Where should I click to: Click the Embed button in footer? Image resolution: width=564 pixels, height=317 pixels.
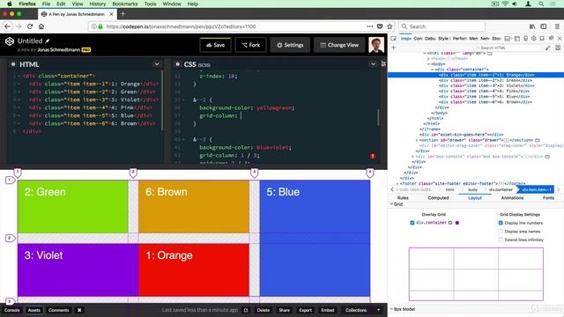point(328,310)
